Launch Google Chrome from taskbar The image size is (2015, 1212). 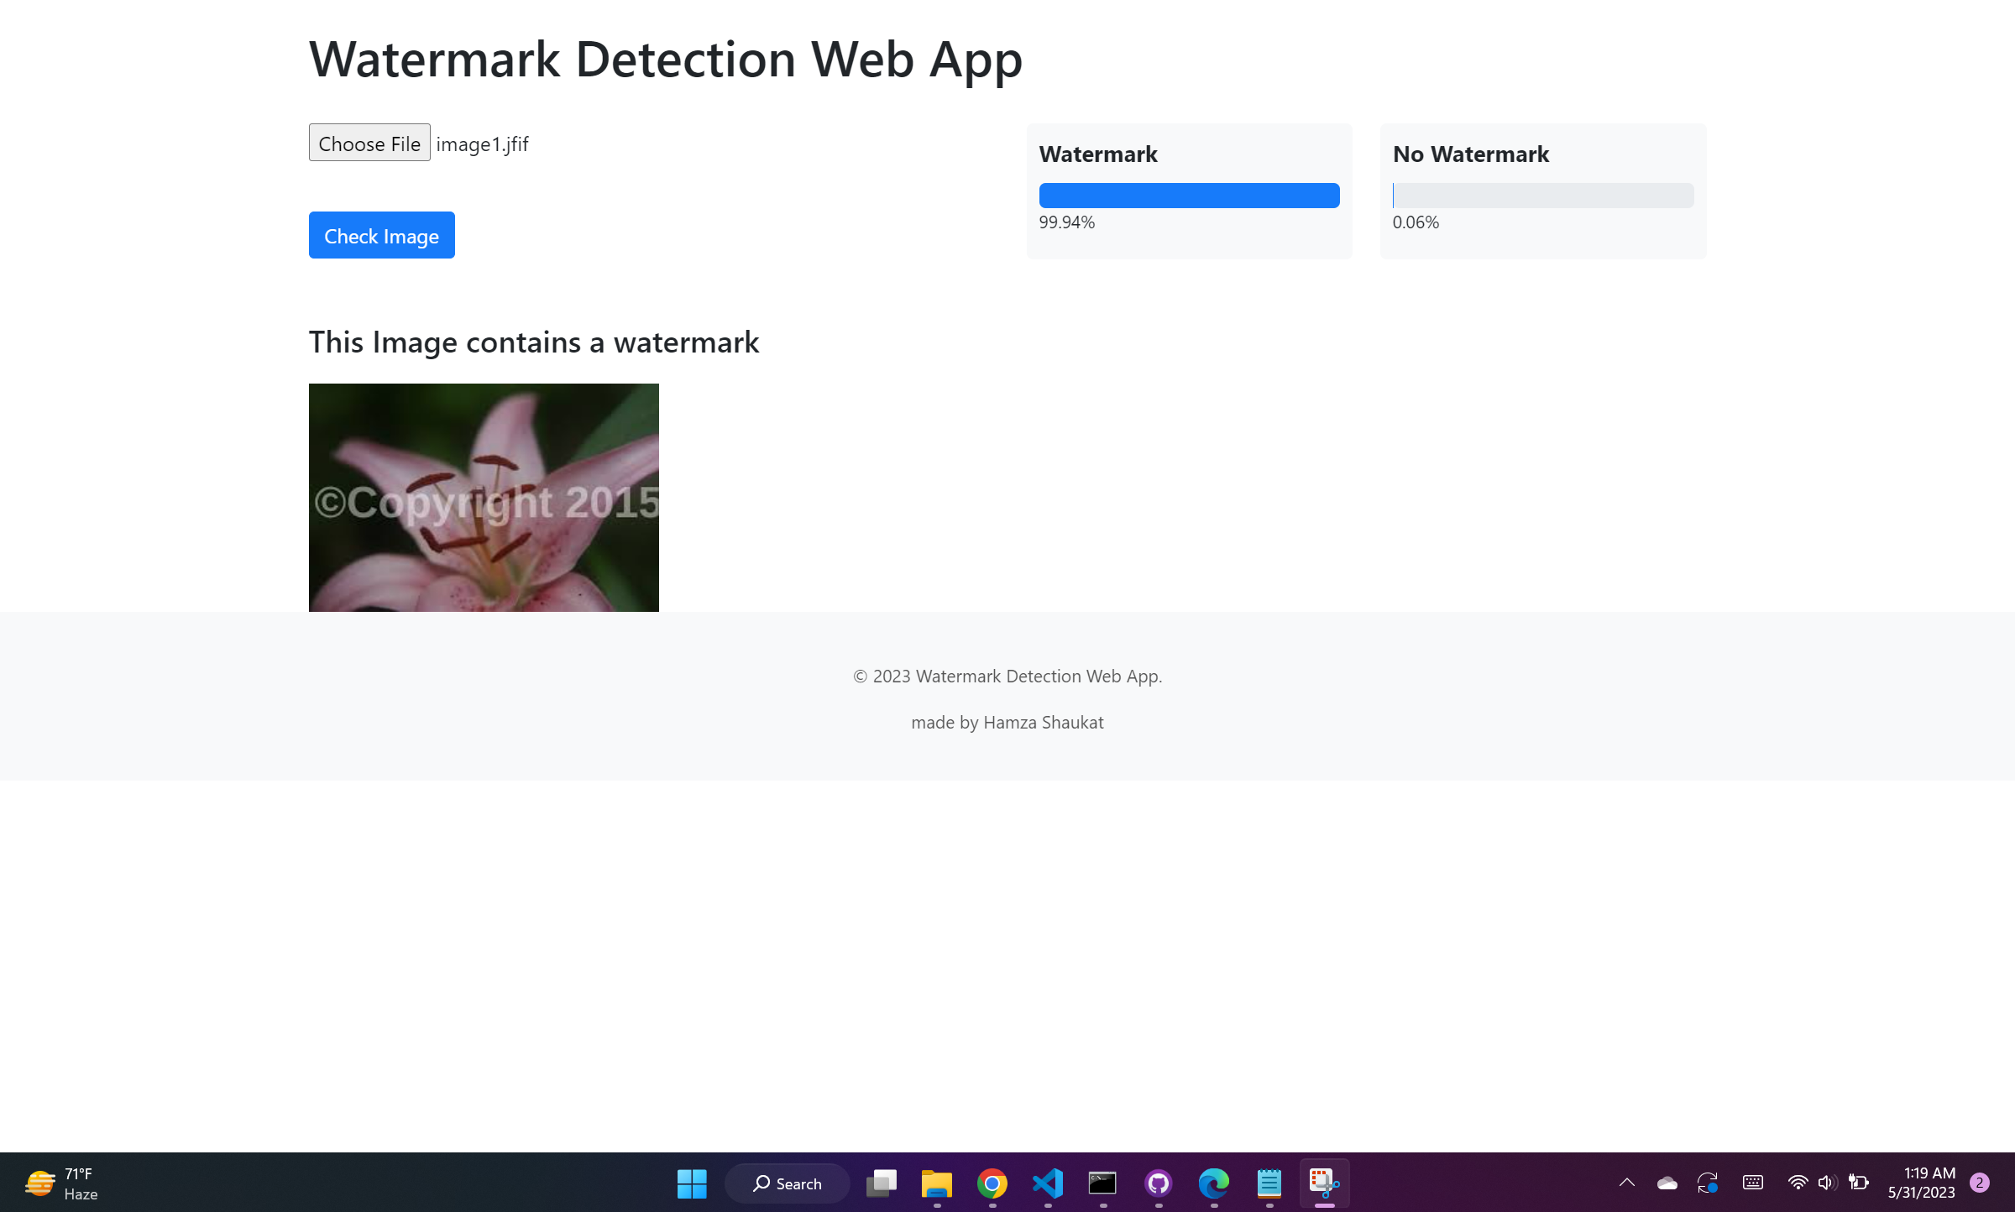pyautogui.click(x=992, y=1183)
